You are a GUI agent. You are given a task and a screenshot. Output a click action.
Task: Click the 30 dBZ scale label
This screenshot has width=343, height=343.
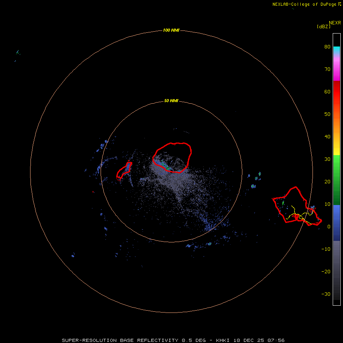click(327, 159)
